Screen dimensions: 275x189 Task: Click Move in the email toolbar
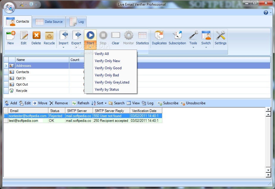(x=40, y=103)
